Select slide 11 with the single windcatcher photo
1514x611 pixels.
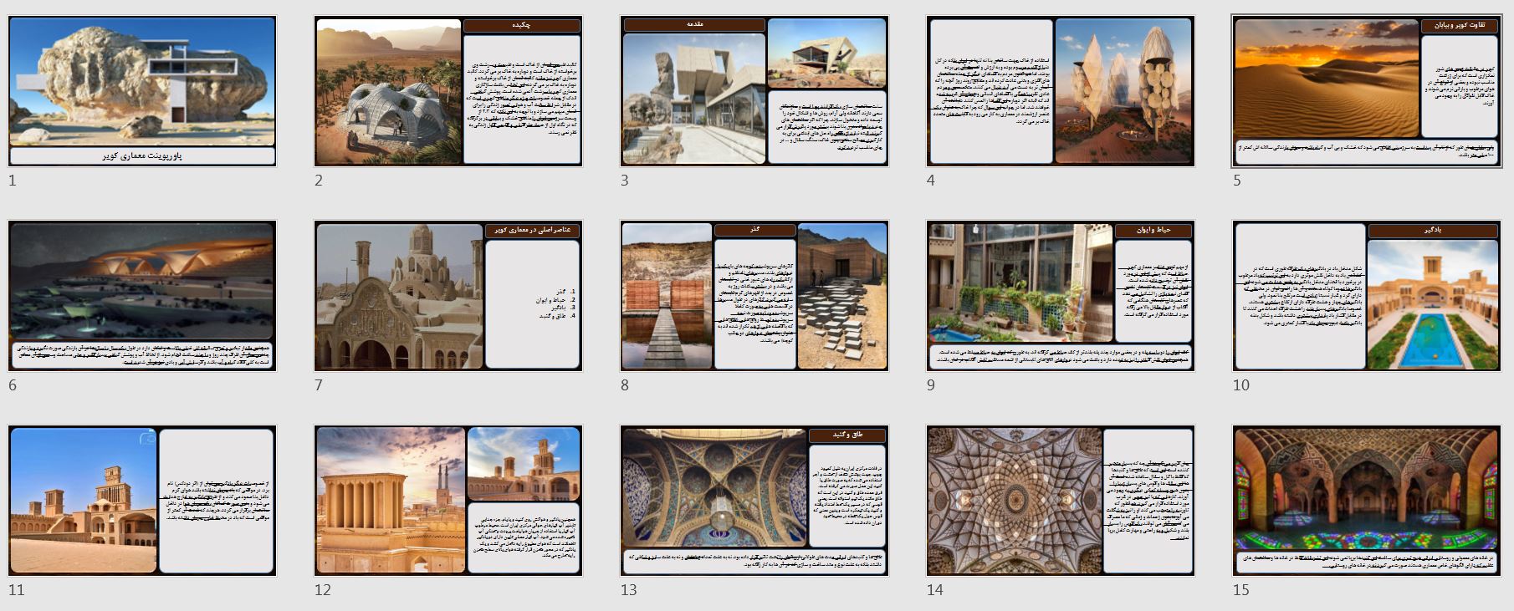click(x=142, y=501)
